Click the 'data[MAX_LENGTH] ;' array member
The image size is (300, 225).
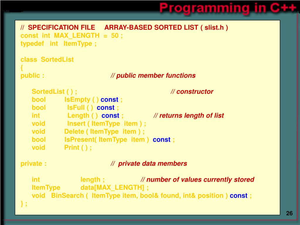point(115,187)
